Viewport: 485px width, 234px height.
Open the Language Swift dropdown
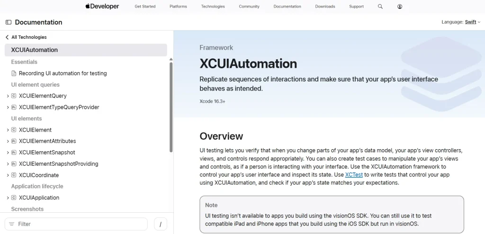tap(473, 22)
